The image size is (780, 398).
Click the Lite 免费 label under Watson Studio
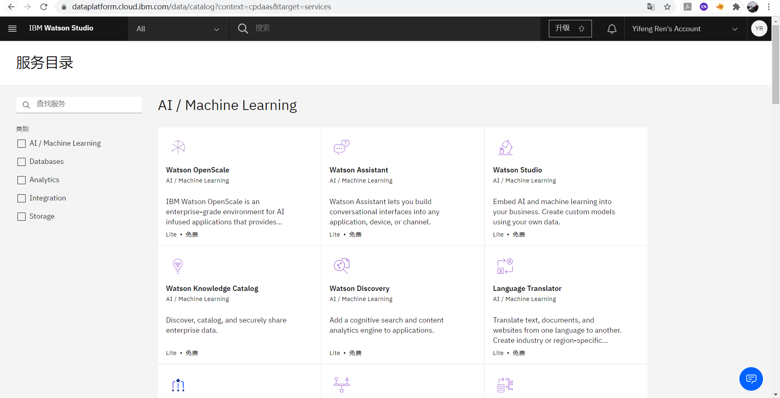coord(509,234)
